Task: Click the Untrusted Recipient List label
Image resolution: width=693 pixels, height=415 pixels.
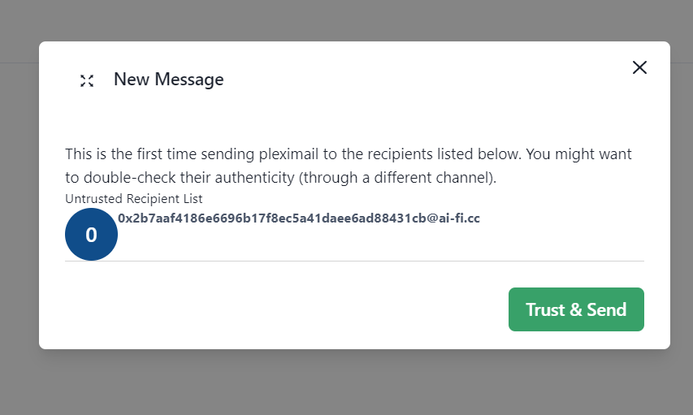Action: pos(133,199)
